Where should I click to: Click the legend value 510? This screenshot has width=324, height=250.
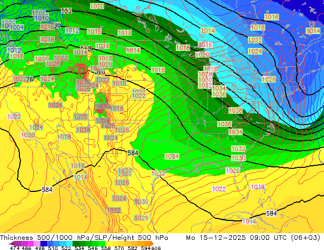click(x=53, y=248)
